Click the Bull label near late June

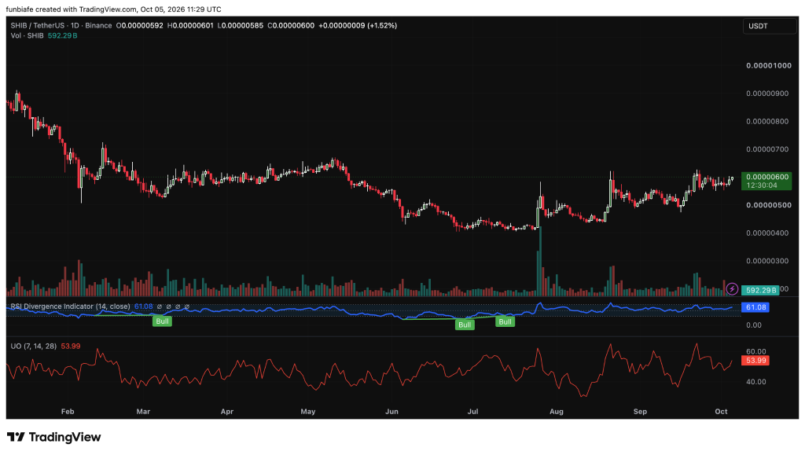pyautogui.click(x=465, y=325)
